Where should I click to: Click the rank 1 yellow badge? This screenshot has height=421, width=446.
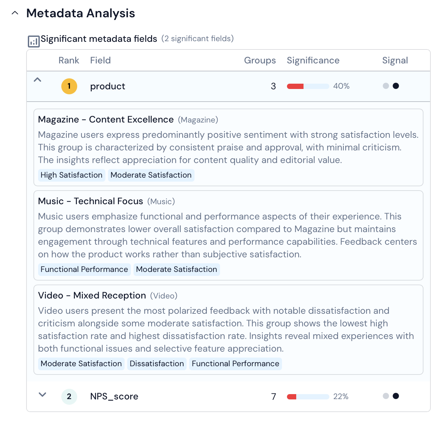[x=69, y=86]
